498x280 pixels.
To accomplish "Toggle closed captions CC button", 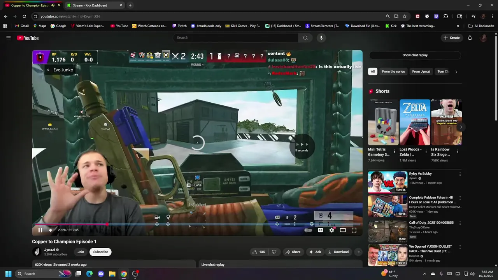I will [x=321, y=230].
